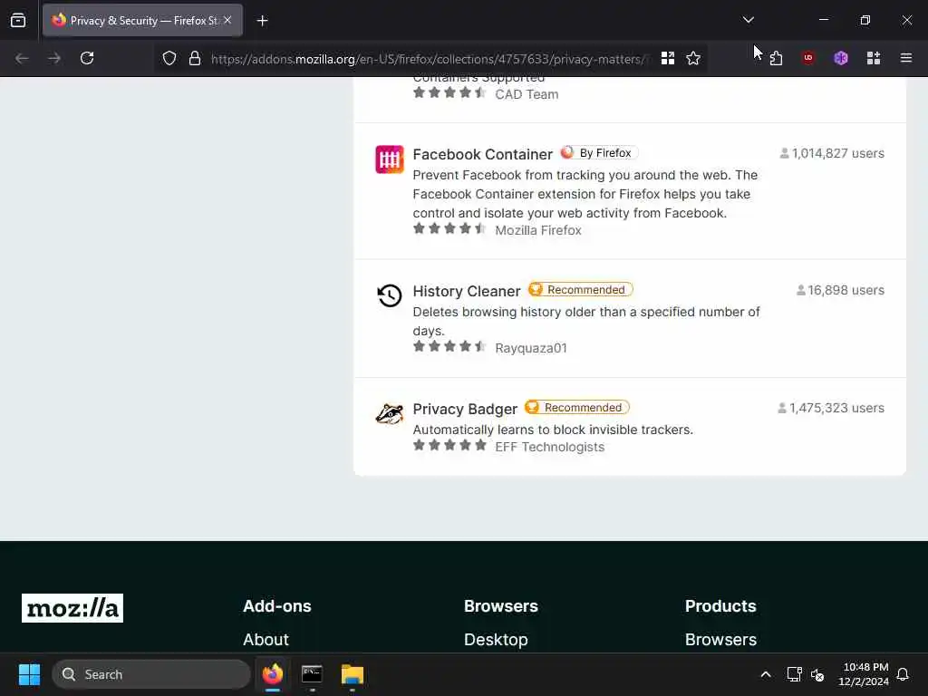The height and width of the screenshot is (696, 928).
Task: Click muted volume speaker icon
Action: pos(817,674)
